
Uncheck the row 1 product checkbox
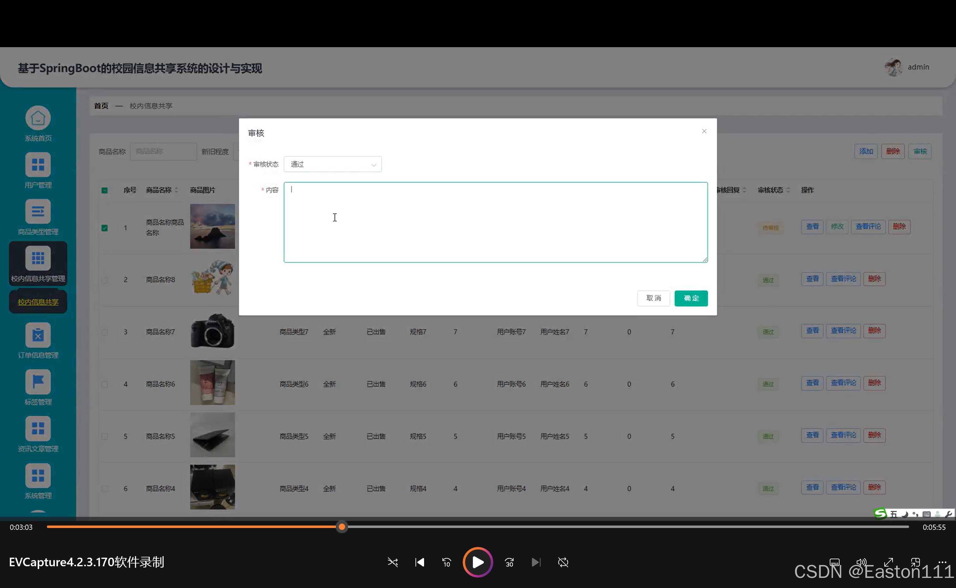pos(105,228)
